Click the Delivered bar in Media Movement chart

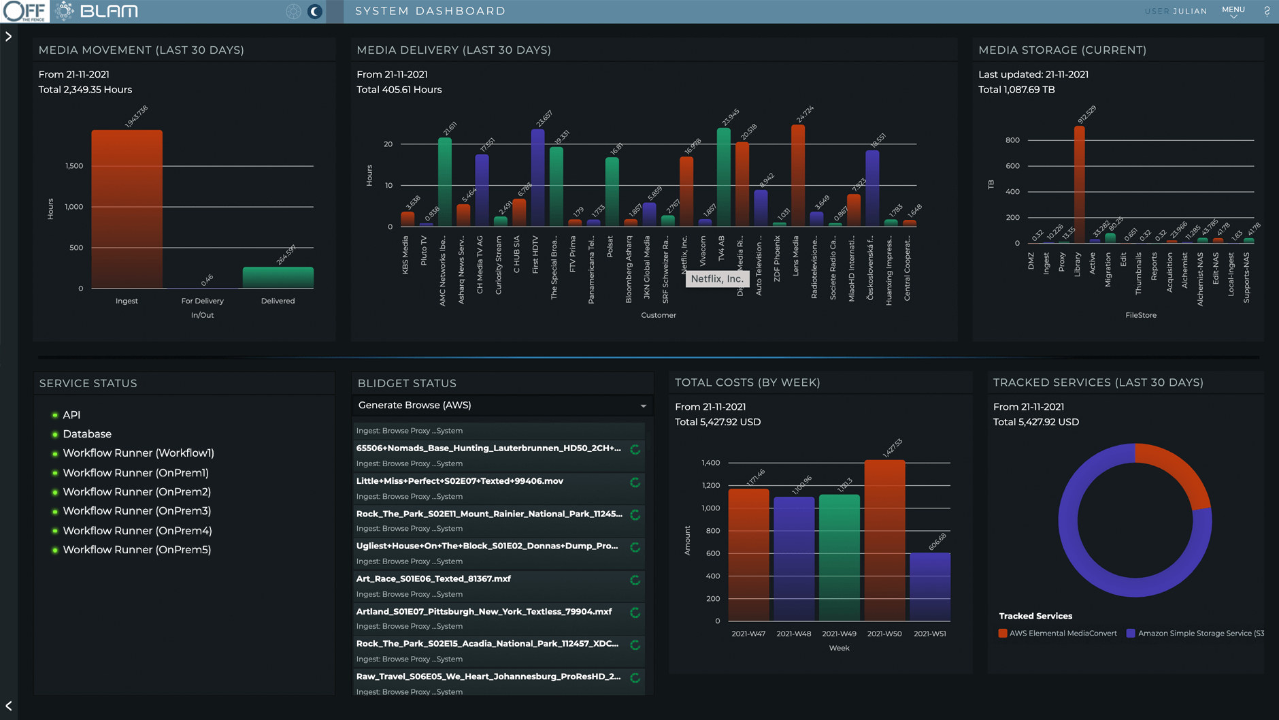tap(278, 278)
